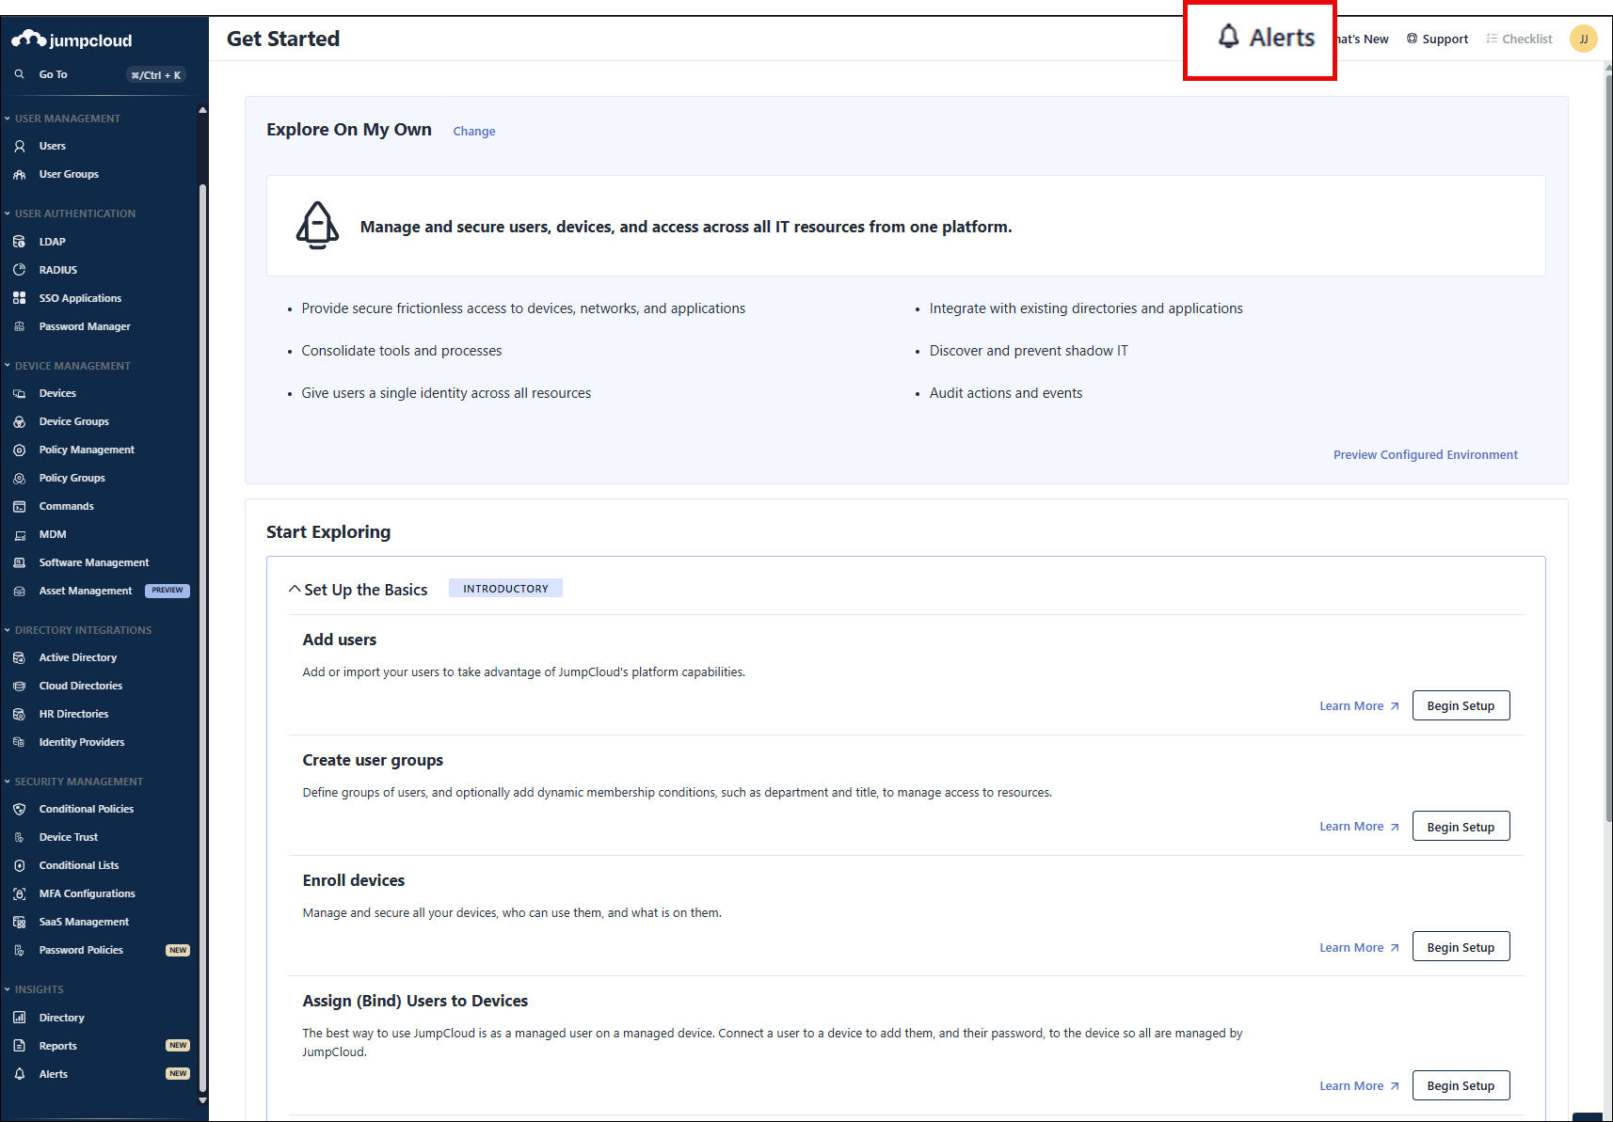Viewport: 1613px width, 1122px height.
Task: Click the Change link beside Explore On My Own
Action: (x=473, y=132)
